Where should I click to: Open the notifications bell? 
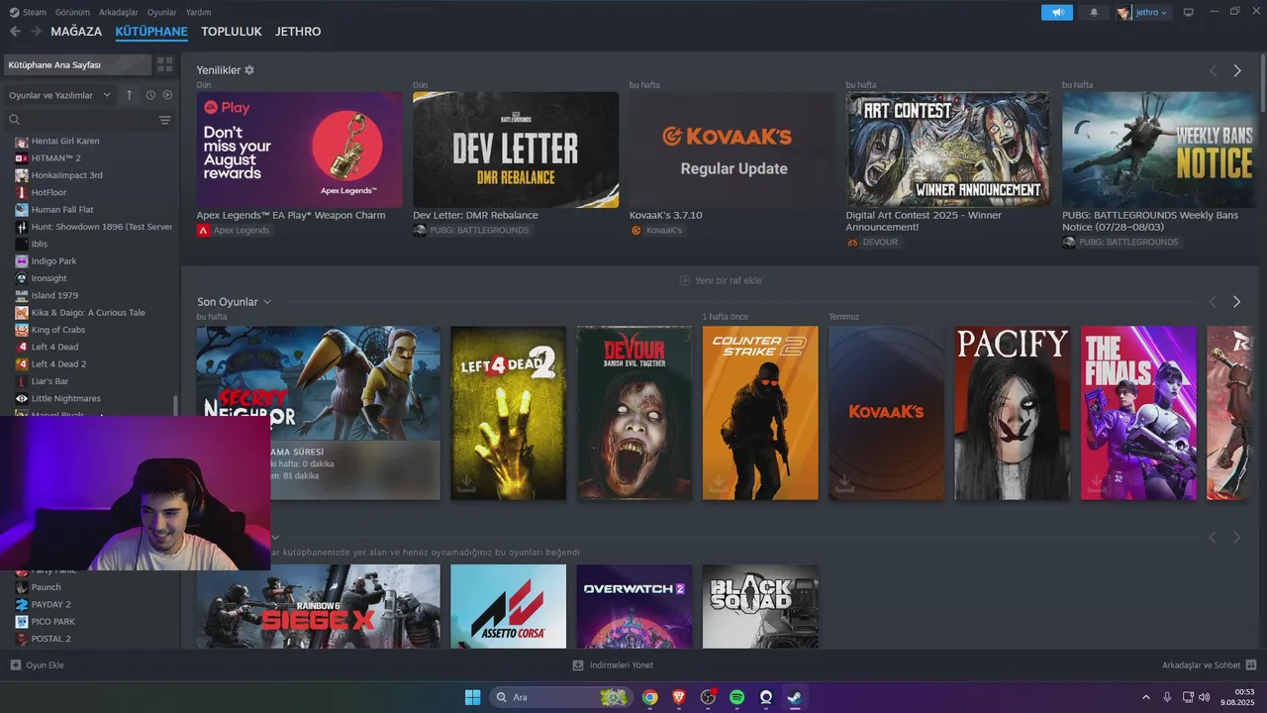click(x=1094, y=12)
